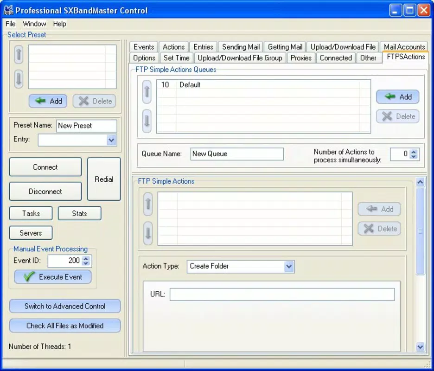Screen dimensions: 434x371
Task: Switch to the Options tab
Action: [x=144, y=58]
